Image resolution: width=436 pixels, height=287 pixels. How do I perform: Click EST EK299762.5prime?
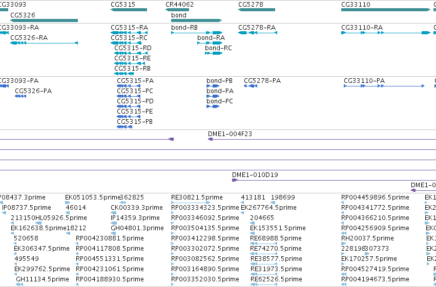[42, 269]
